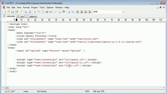
Task: Switch to the index.php tab
Action: (x=9, y=16)
